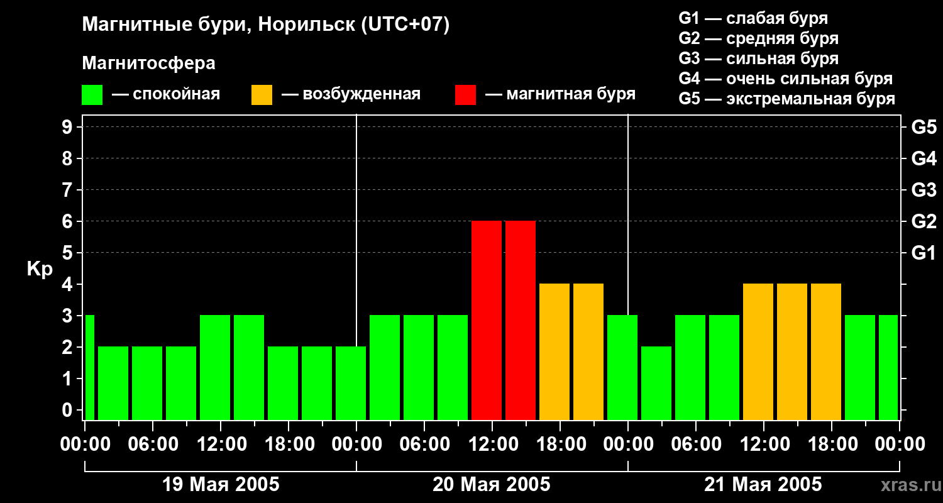The width and height of the screenshot is (943, 503).
Task: Click the green bar over 12:00 on 19 May
Action: click(215, 367)
